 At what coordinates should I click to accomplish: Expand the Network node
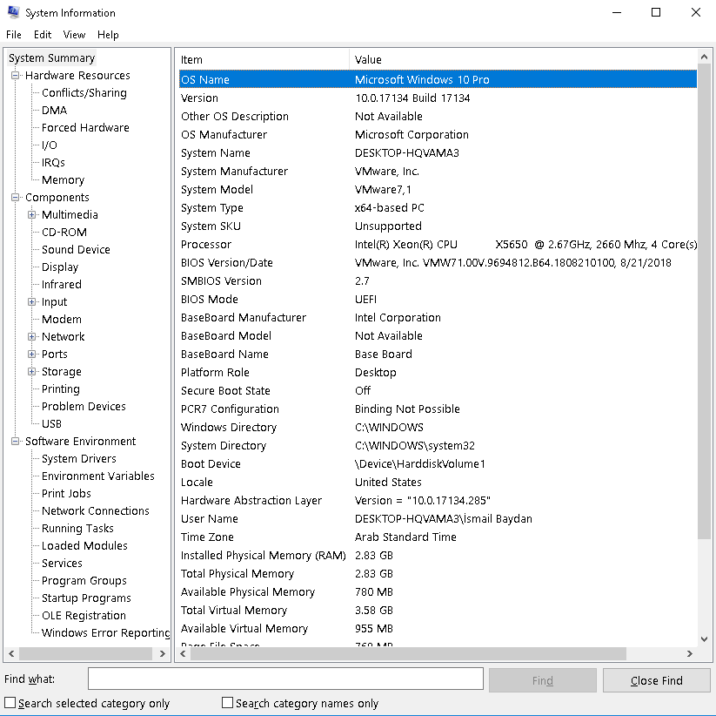[31, 336]
